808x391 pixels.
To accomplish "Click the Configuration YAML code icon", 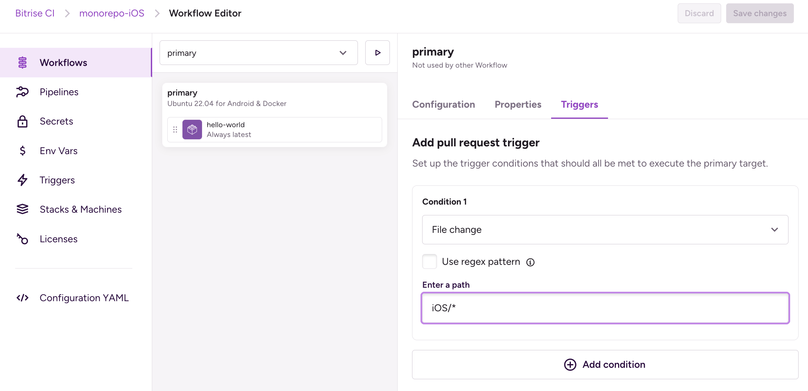I will pyautogui.click(x=23, y=298).
